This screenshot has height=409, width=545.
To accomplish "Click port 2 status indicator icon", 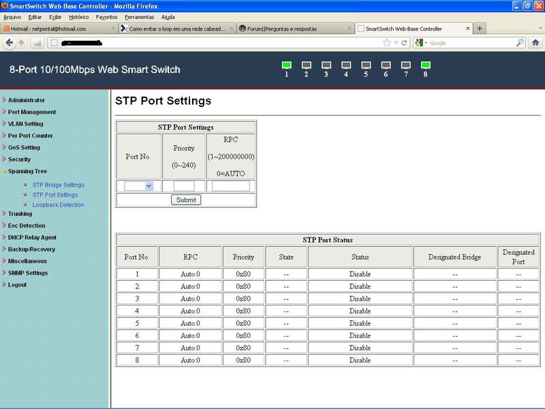I will click(306, 65).
